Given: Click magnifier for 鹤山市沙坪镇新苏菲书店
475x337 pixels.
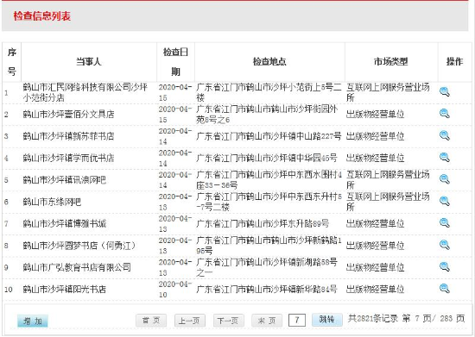Looking at the screenshot, I should [x=445, y=135].
